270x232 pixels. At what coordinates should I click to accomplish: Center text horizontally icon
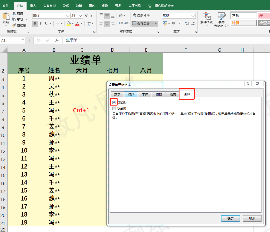107,23
